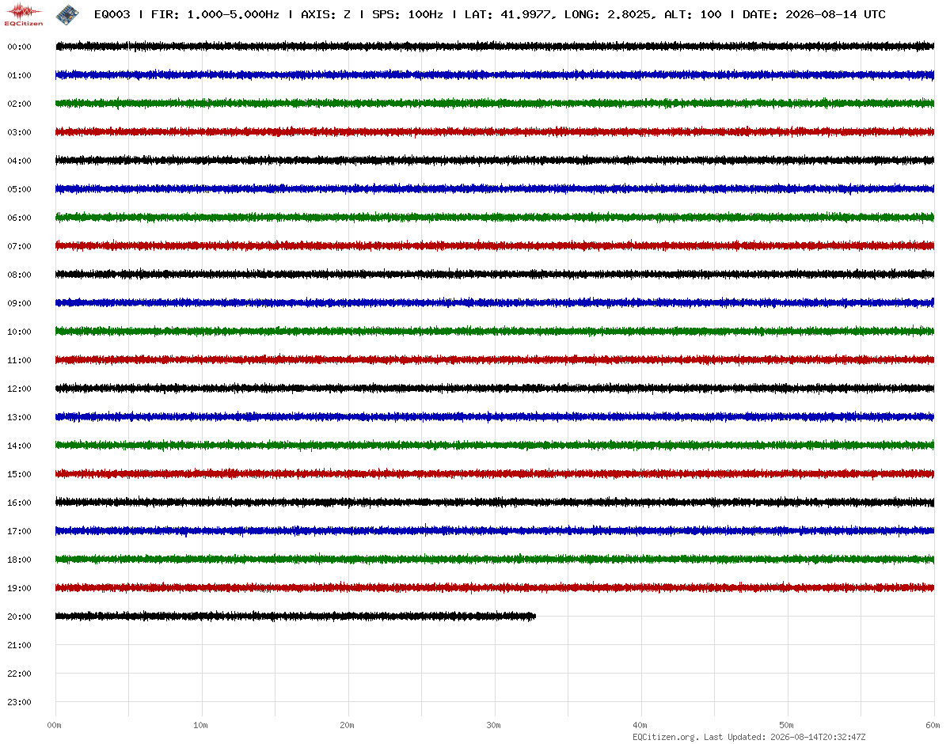This screenshot has height=744, width=950.
Task: Click the SPS: 100Hz header label
Action: pyautogui.click(x=408, y=14)
